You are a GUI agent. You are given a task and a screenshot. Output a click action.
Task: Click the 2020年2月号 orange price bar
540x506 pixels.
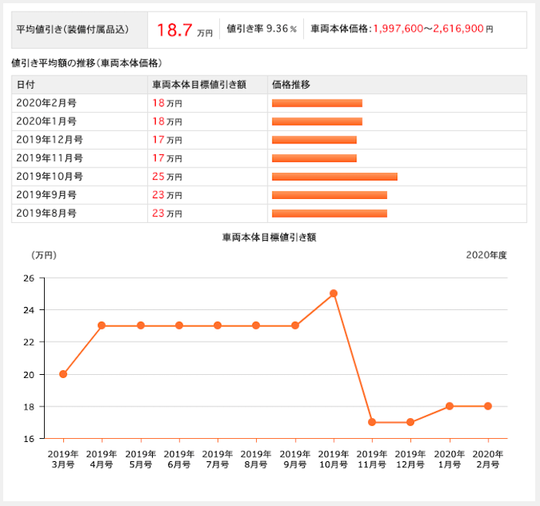(x=317, y=103)
